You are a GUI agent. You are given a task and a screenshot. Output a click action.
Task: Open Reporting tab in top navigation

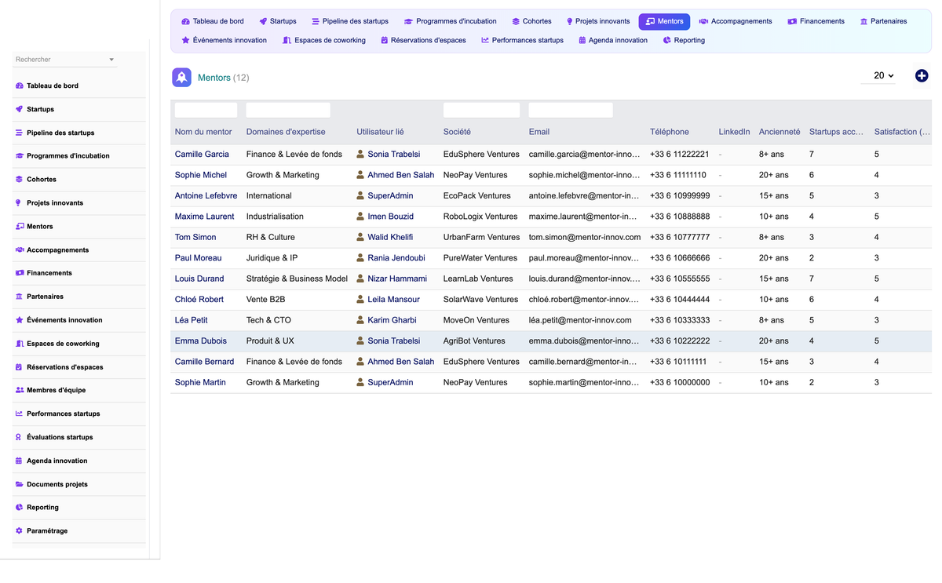tap(684, 40)
